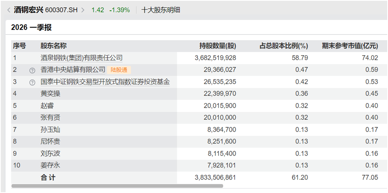Click stock code 600307.SH
This screenshot has width=388, height=193.
coord(61,10)
